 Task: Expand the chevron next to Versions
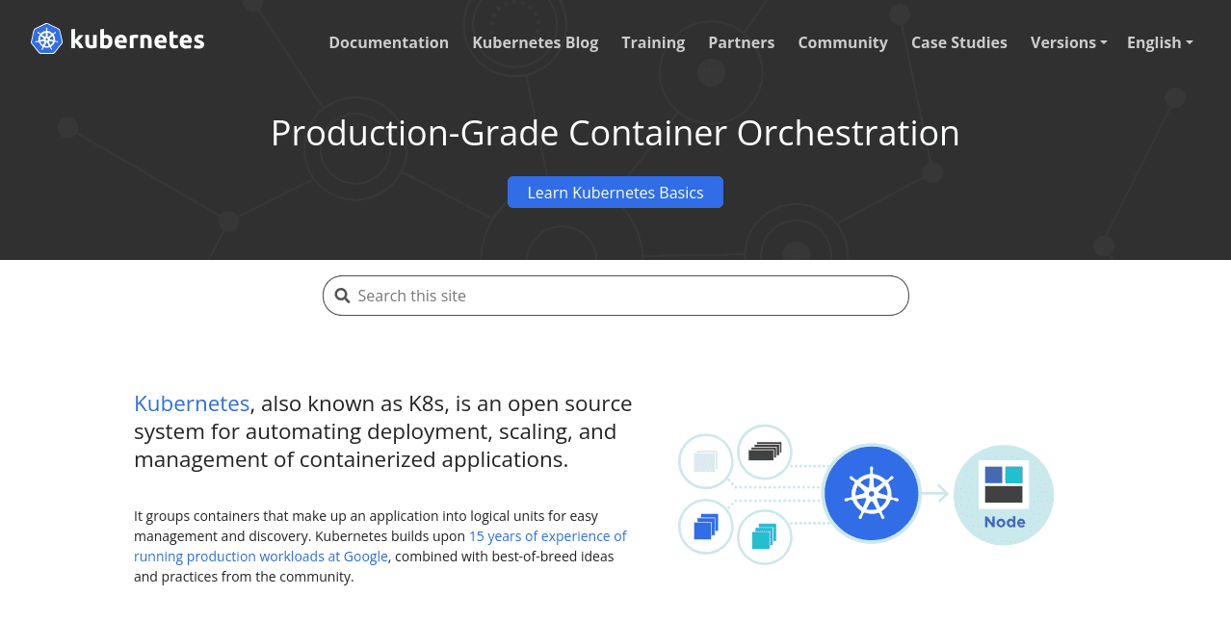pyautogui.click(x=1103, y=42)
